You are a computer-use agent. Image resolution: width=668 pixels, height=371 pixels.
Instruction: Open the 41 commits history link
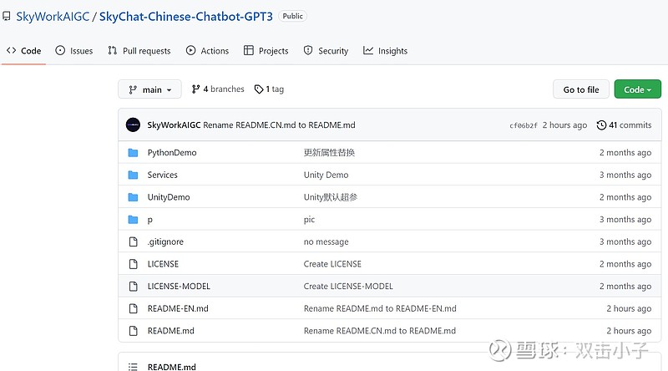pos(624,125)
